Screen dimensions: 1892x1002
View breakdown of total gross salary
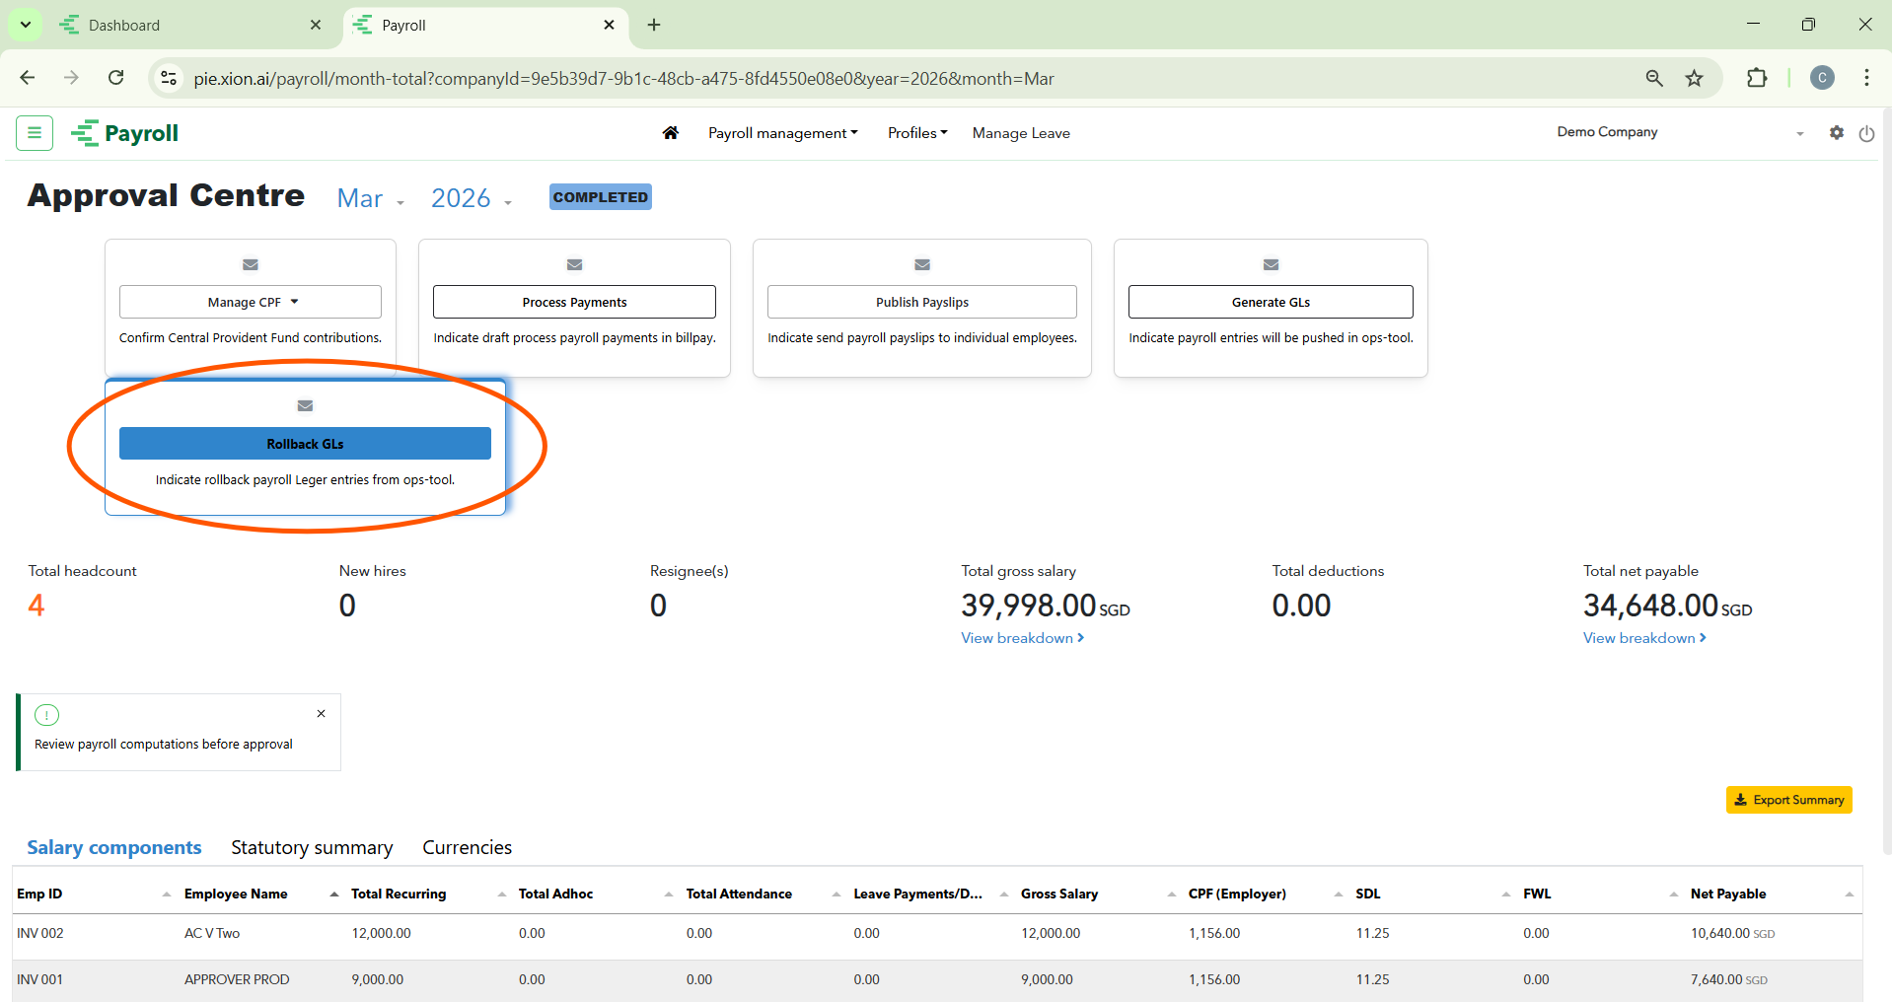pyautogui.click(x=1022, y=638)
